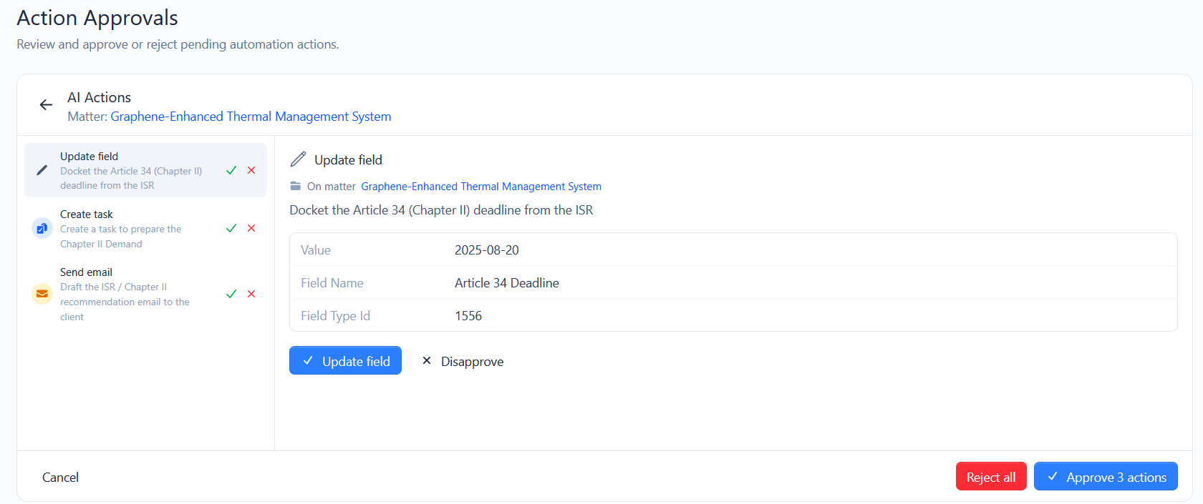Reject the Create task action red X
Image resolution: width=1203 pixels, height=504 pixels.
pos(251,228)
